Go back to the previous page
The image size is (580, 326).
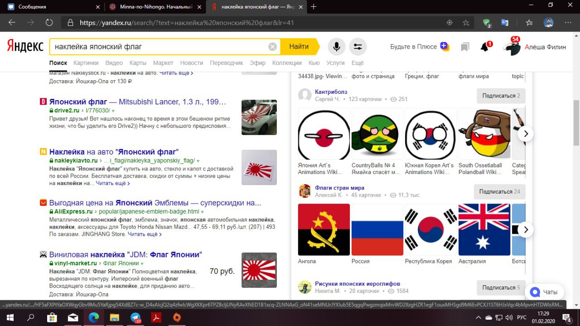tap(12, 22)
